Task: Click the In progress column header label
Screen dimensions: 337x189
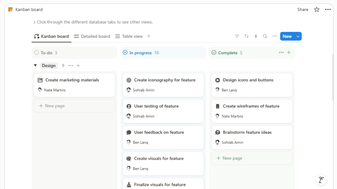Action: [x=140, y=52]
